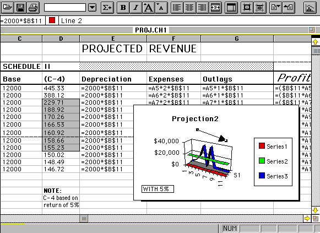Click the red color swatch in formula bar
Image resolution: width=320 pixels, height=233 pixels.
(x=52, y=20)
